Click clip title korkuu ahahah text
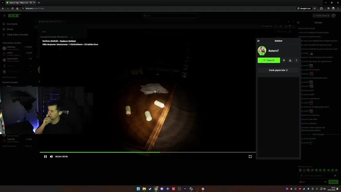The image size is (341, 192). tap(50, 41)
